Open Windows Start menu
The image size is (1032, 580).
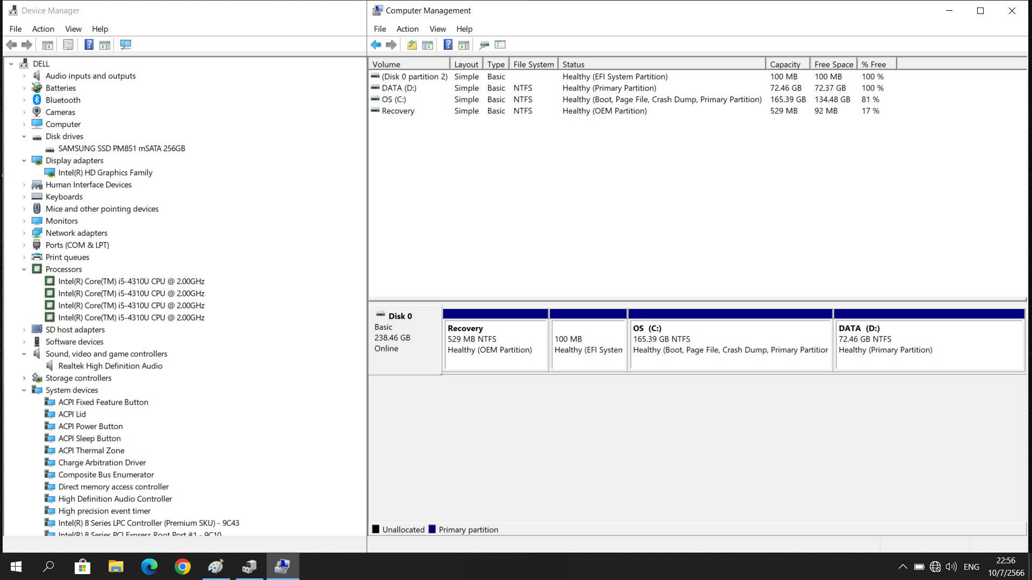(x=16, y=567)
